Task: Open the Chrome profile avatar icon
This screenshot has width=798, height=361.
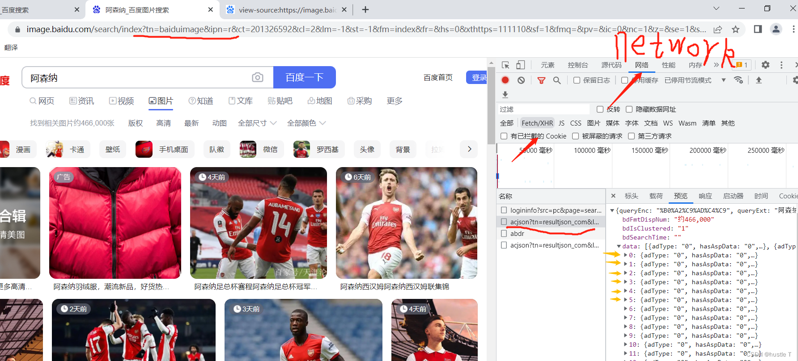Action: pos(776,29)
